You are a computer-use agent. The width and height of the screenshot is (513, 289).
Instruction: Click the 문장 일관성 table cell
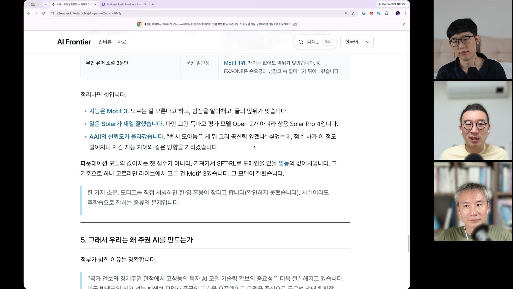(x=200, y=67)
